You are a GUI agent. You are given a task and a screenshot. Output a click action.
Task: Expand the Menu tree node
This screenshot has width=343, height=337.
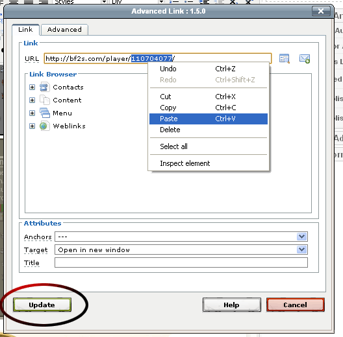[32, 113]
